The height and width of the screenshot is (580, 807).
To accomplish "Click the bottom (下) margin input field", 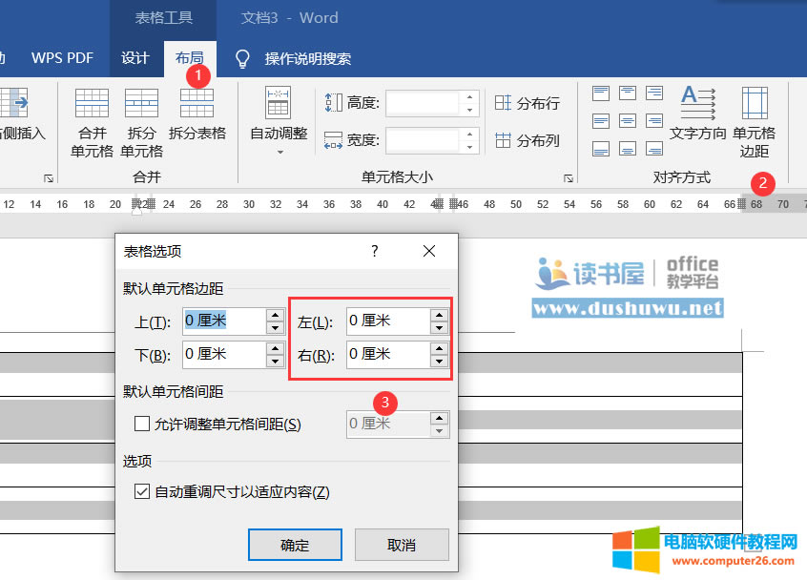I will tap(221, 354).
